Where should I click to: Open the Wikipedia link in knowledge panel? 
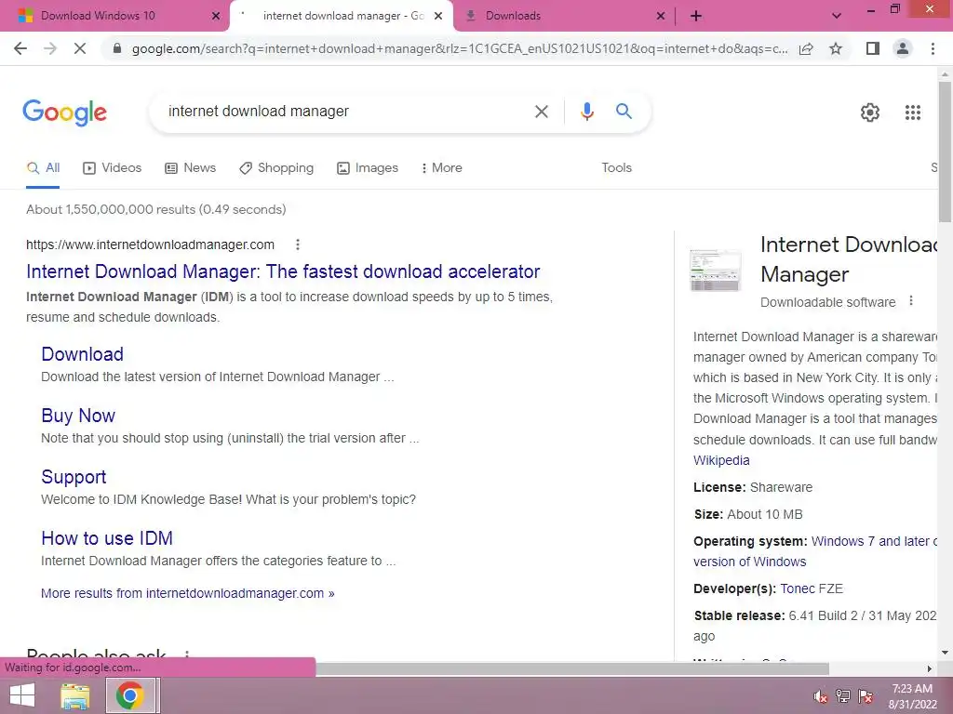pos(721,460)
